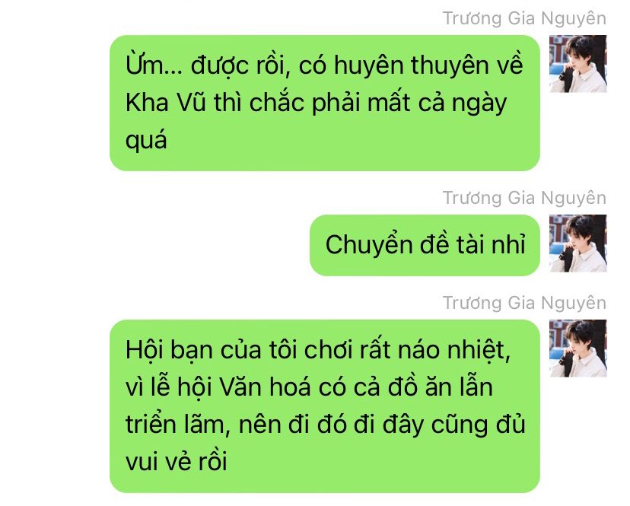Click the words 'triển lãm' in the third message

tap(174, 425)
